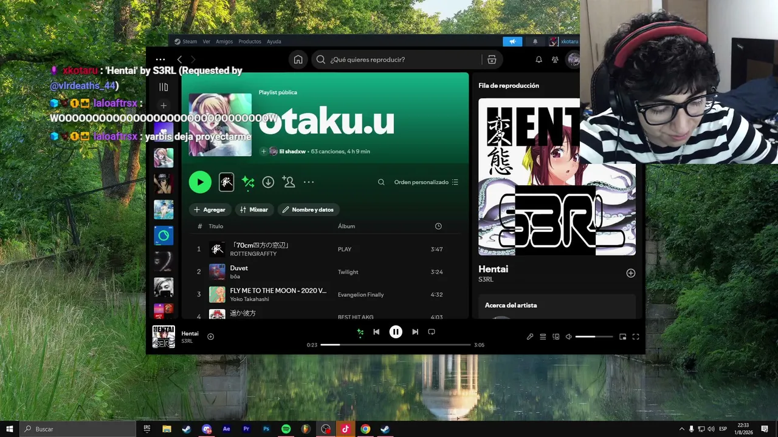Search within the playlist
This screenshot has width=778, height=437.
(x=381, y=182)
